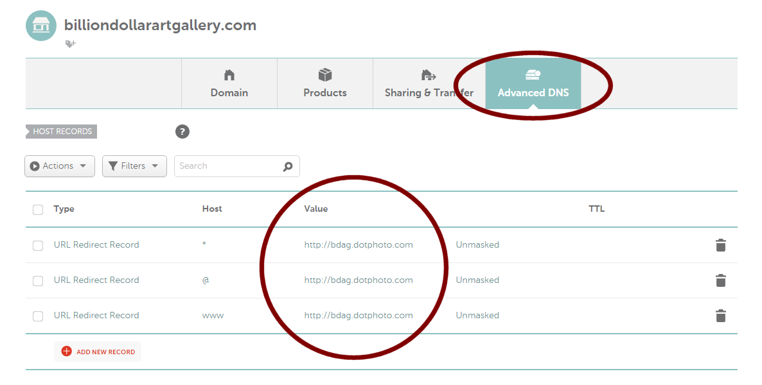Viewport: 762px width, 385px height.
Task: Toggle the select-all records checkbox
Action: tap(38, 210)
